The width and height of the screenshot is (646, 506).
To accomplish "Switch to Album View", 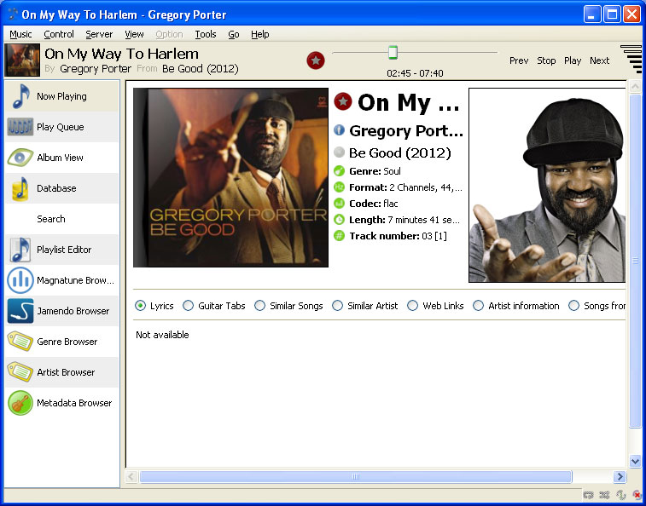I will coord(61,158).
